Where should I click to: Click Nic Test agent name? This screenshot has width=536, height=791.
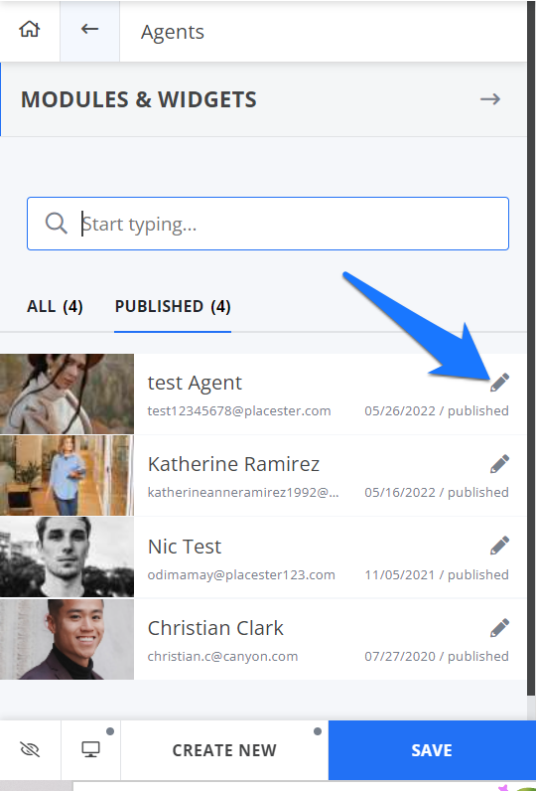(x=185, y=547)
